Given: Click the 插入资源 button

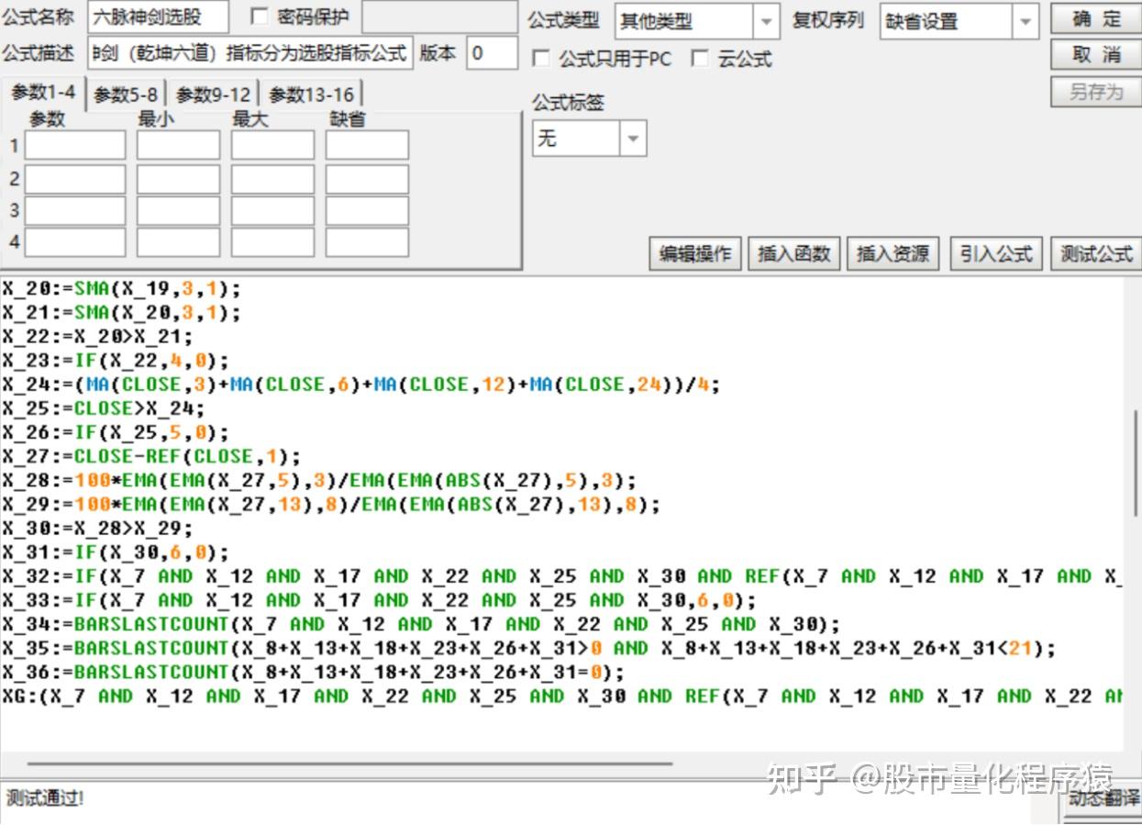Looking at the screenshot, I should pyautogui.click(x=893, y=253).
